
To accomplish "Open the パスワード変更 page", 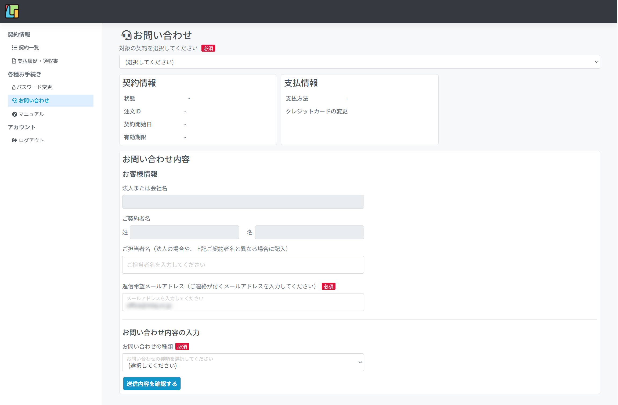I will [x=34, y=87].
